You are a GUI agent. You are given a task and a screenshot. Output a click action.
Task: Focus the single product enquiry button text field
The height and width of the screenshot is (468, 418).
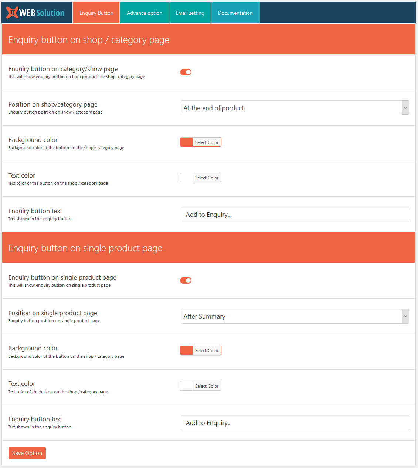point(295,423)
